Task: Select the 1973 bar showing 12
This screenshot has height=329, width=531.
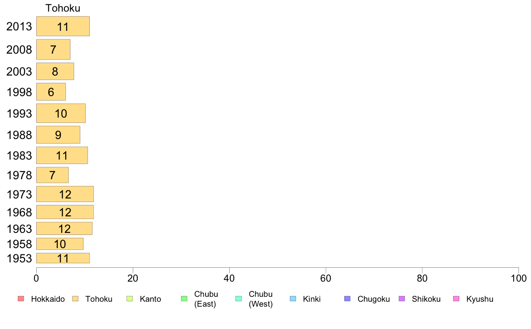Action: click(x=65, y=194)
